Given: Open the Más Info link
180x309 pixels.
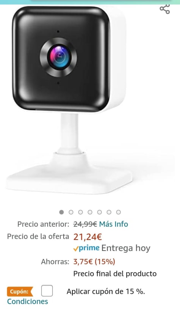Looking at the screenshot, I should tap(113, 224).
